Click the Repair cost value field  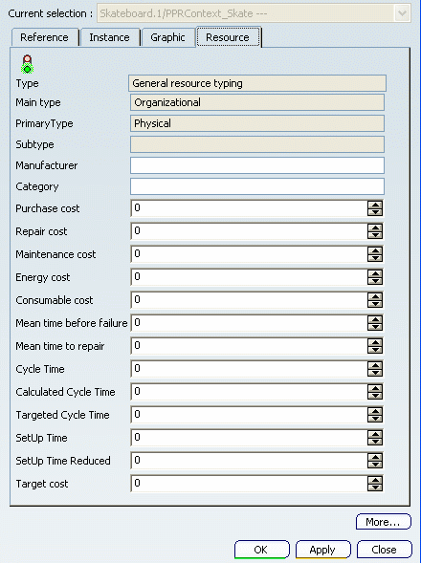249,231
